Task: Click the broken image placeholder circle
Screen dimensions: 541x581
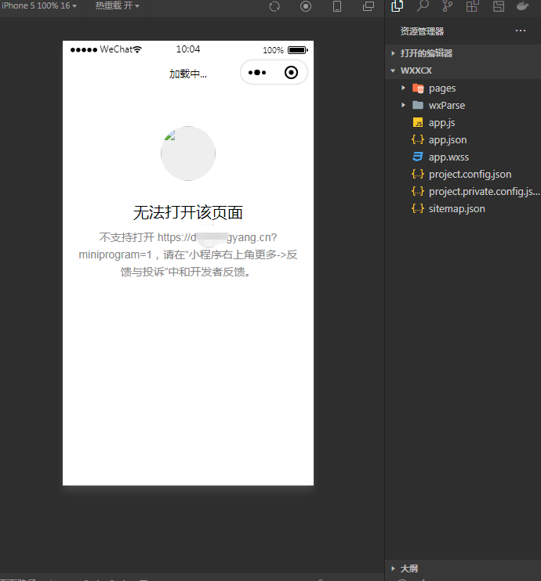Action: click(x=188, y=153)
